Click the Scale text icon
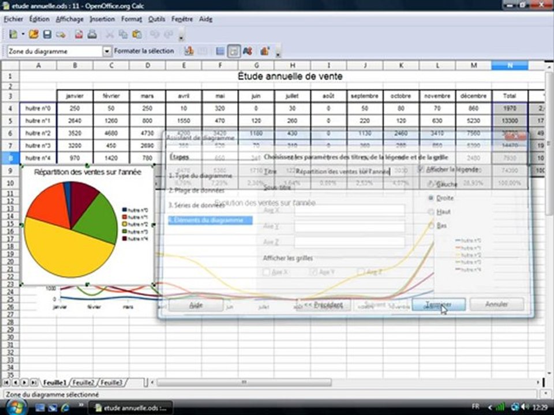Screen dimensions: 554x415 coord(248,51)
